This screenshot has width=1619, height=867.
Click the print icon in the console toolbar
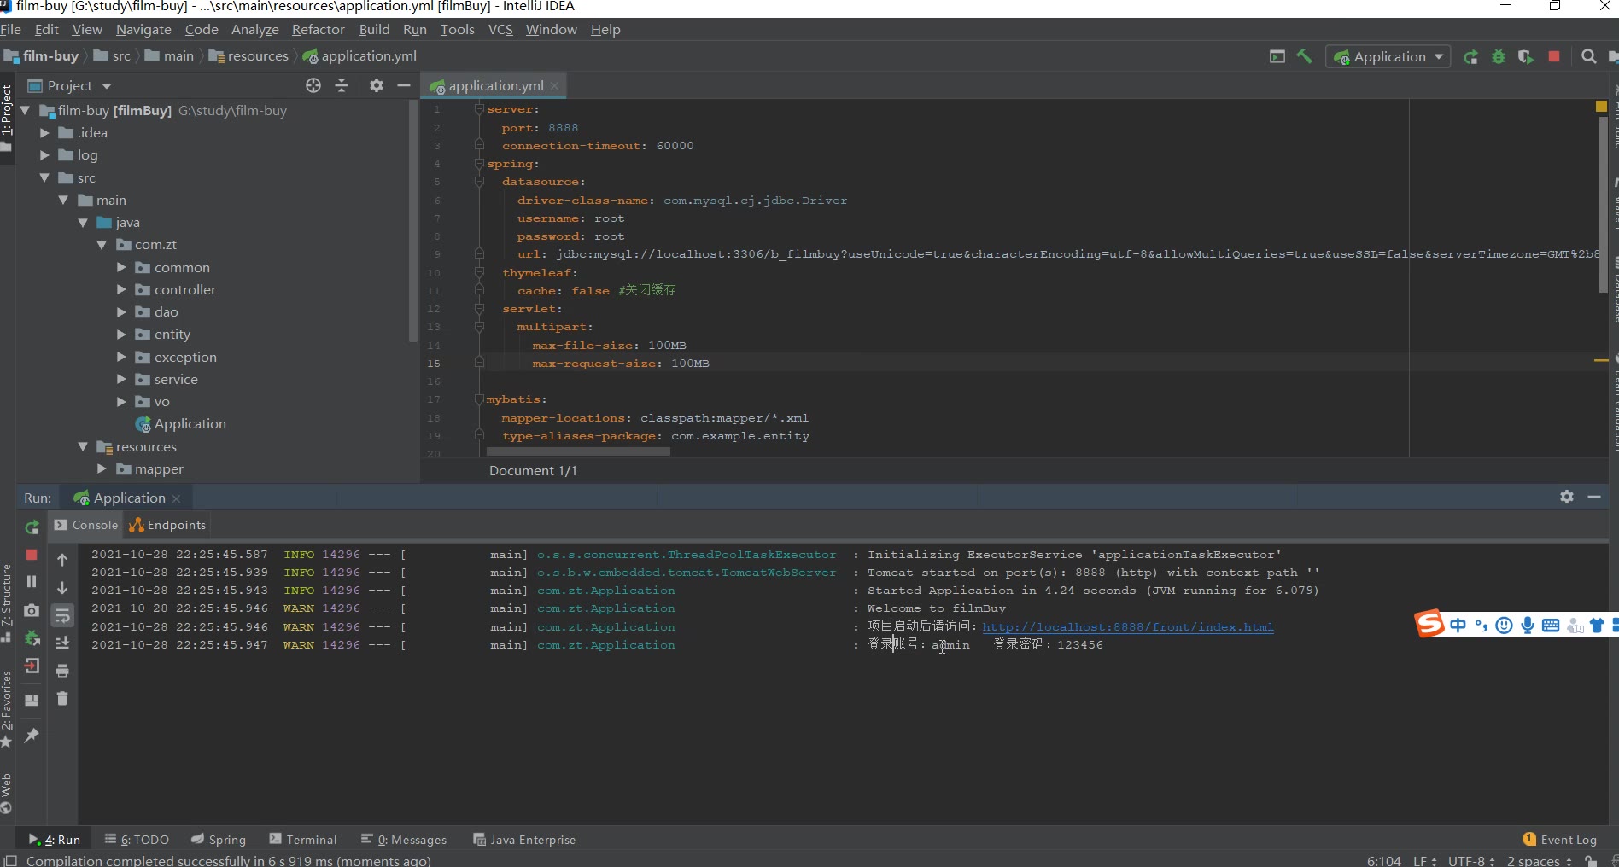click(x=62, y=671)
